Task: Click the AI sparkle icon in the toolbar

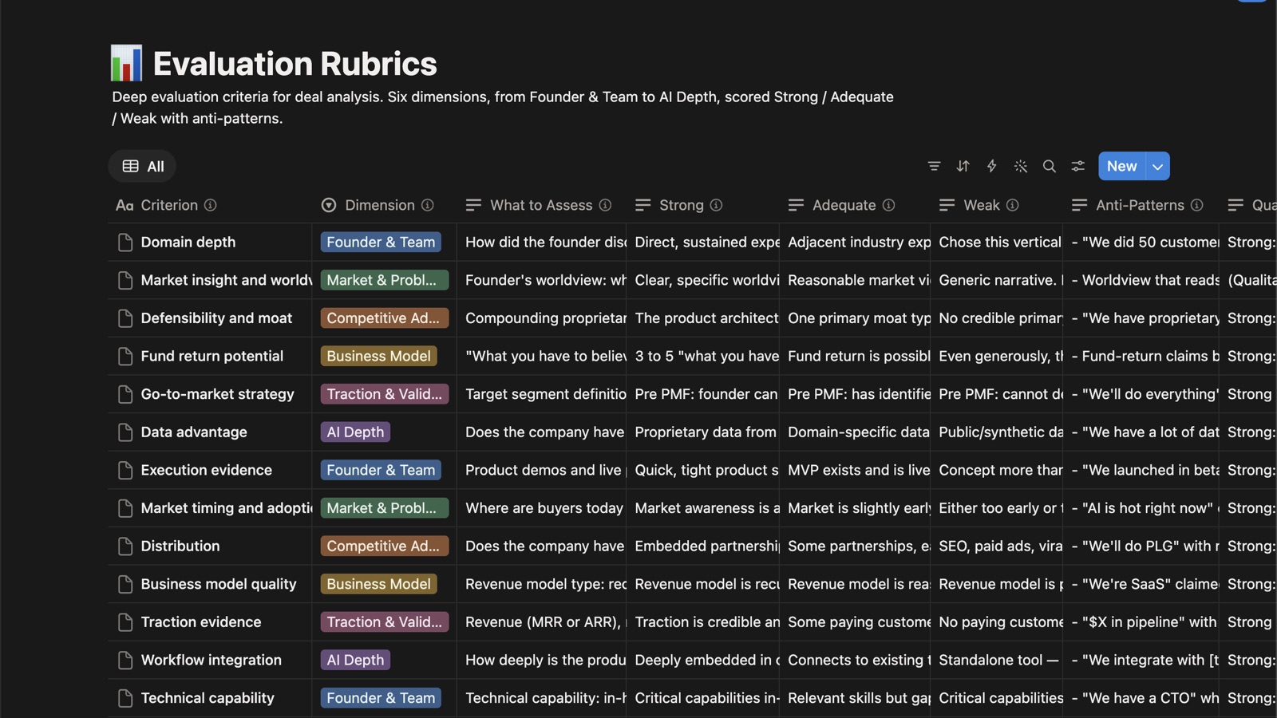Action: 1020,166
